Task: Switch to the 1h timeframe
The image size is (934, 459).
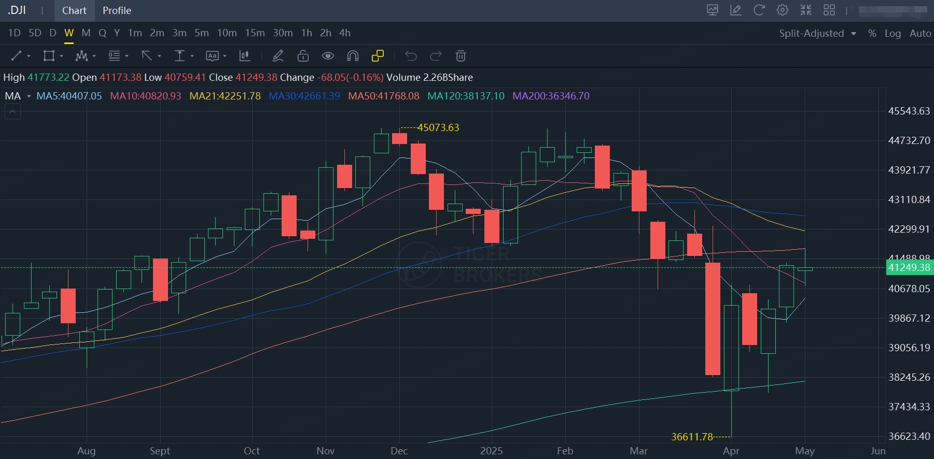Action: click(306, 33)
